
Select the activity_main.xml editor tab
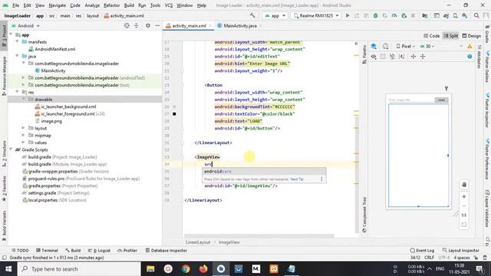point(189,25)
